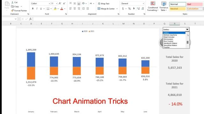
Task: Apply the Fill Color bucket
Action: point(55,9)
